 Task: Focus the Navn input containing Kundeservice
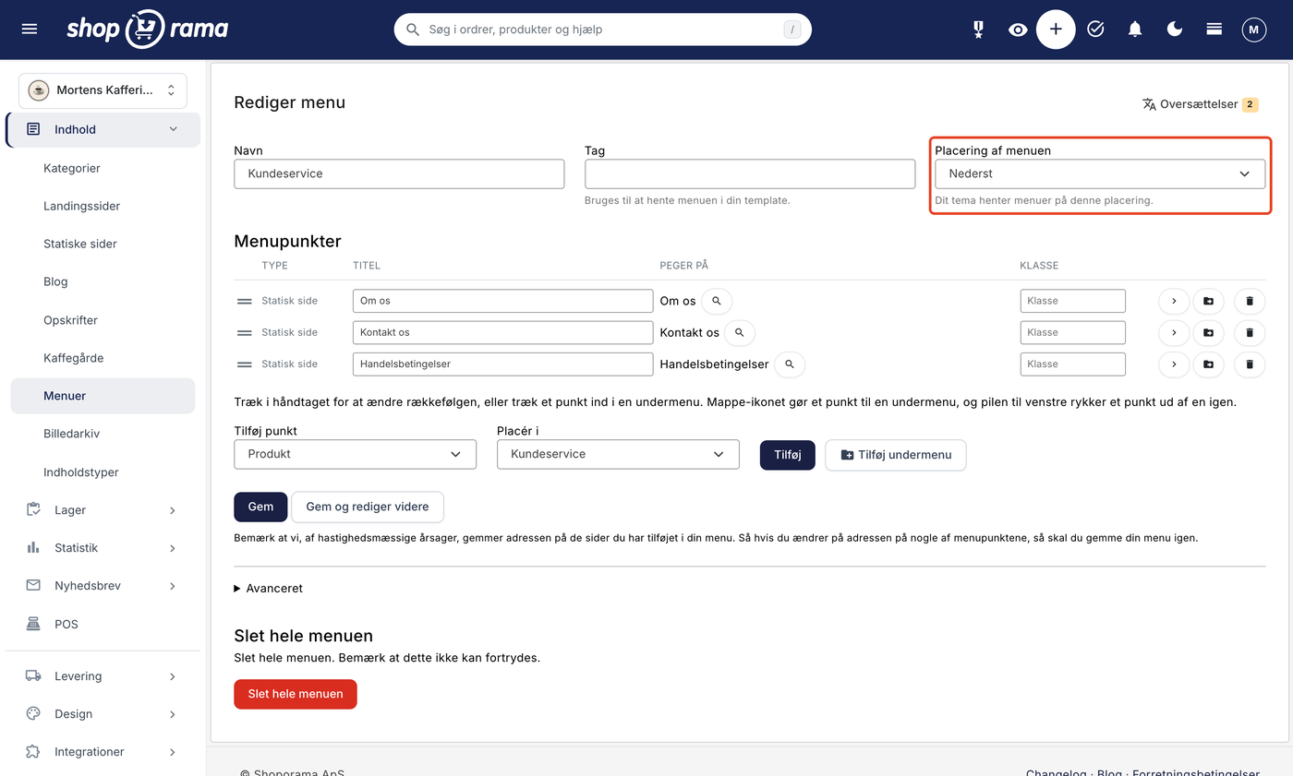399,173
